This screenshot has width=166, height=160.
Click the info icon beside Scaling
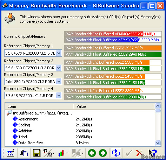point(15,125)
